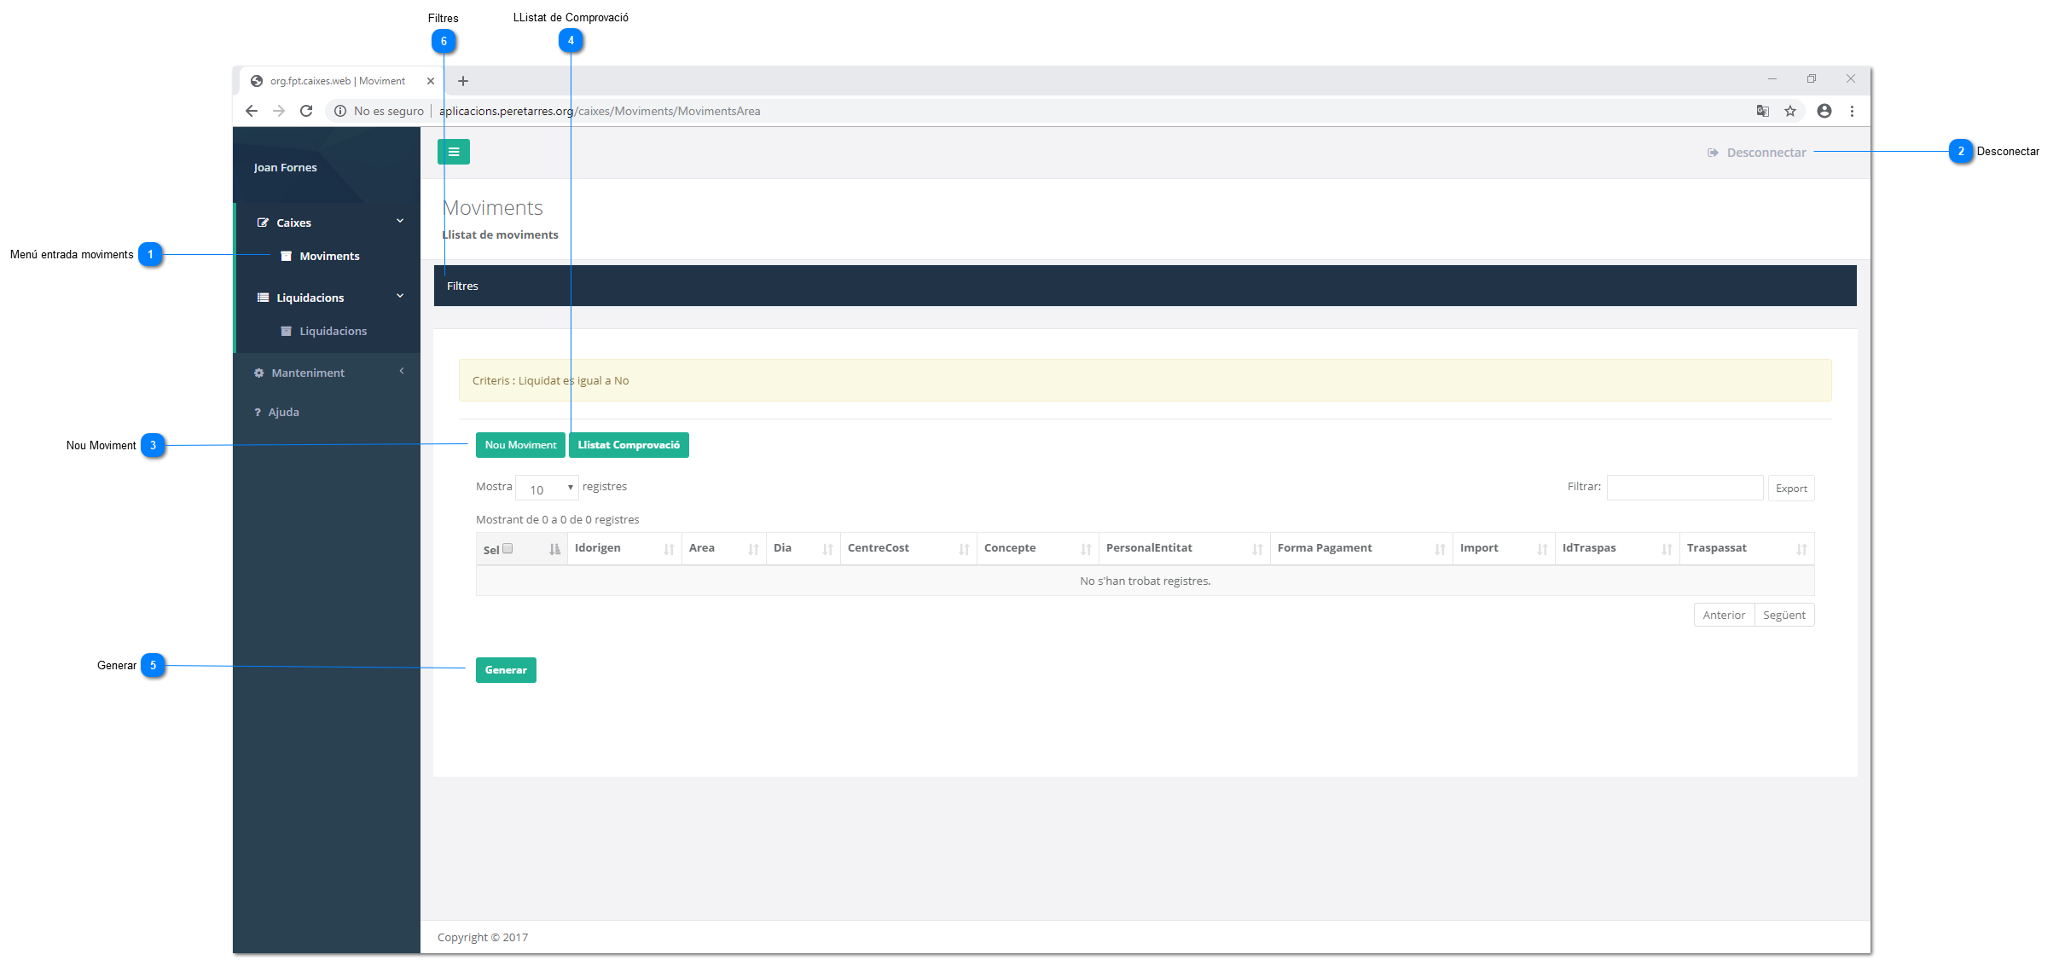Toggle the hamburger sidebar menu button
2053x960 pixels.
tap(453, 152)
